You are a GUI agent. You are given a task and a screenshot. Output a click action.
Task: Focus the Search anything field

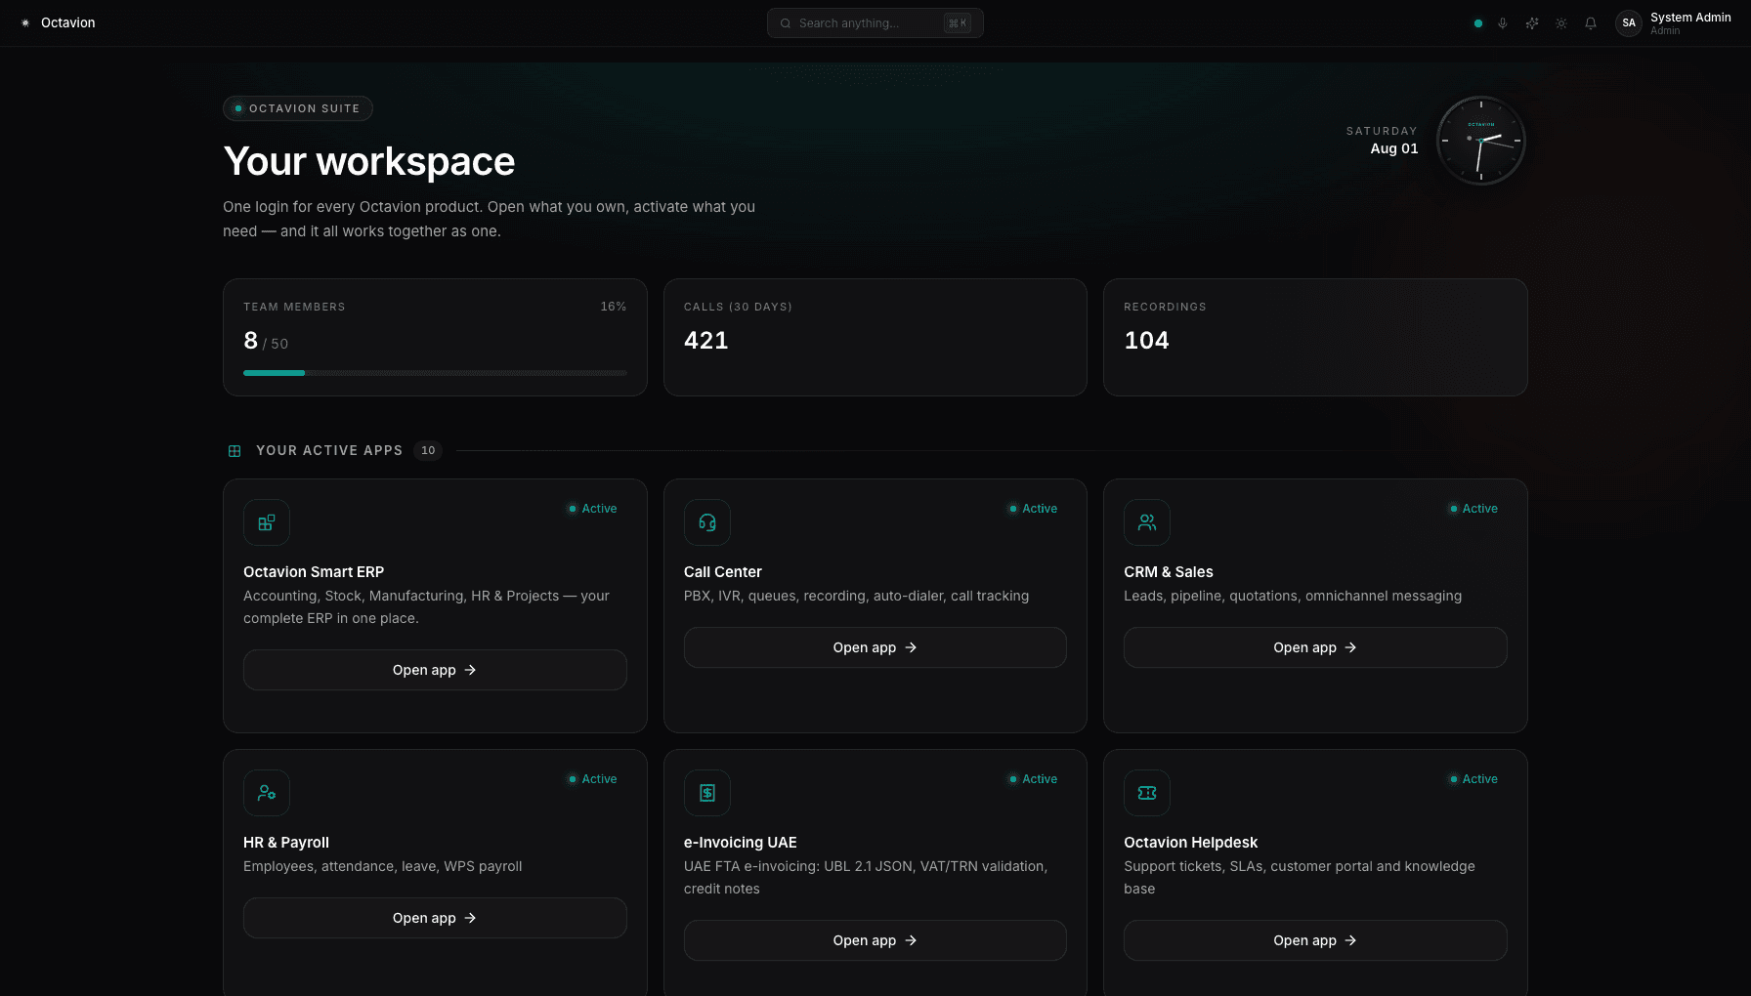pyautogui.click(x=875, y=23)
